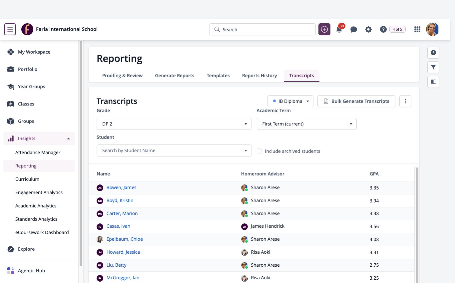Open the notifications bell

coord(339,29)
